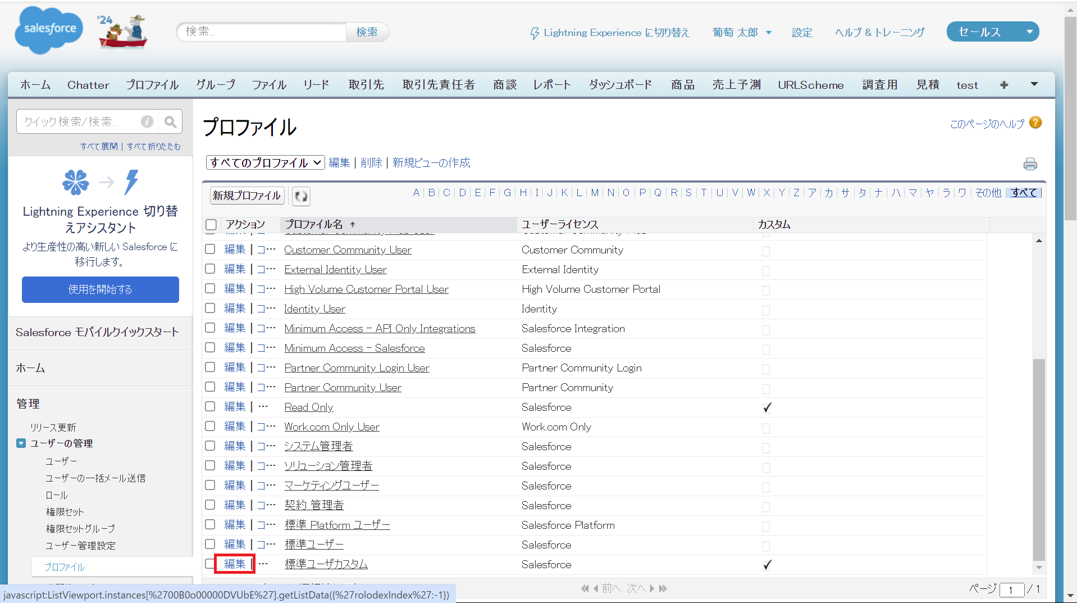
Task: Open the 商談 tab
Action: pos(505,85)
